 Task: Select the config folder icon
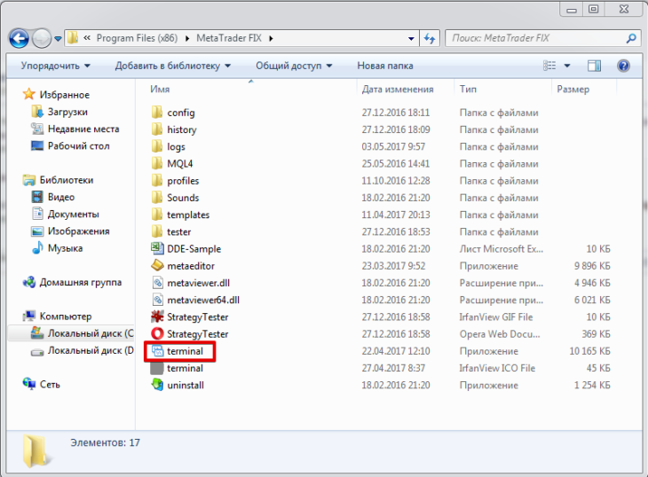pos(156,112)
